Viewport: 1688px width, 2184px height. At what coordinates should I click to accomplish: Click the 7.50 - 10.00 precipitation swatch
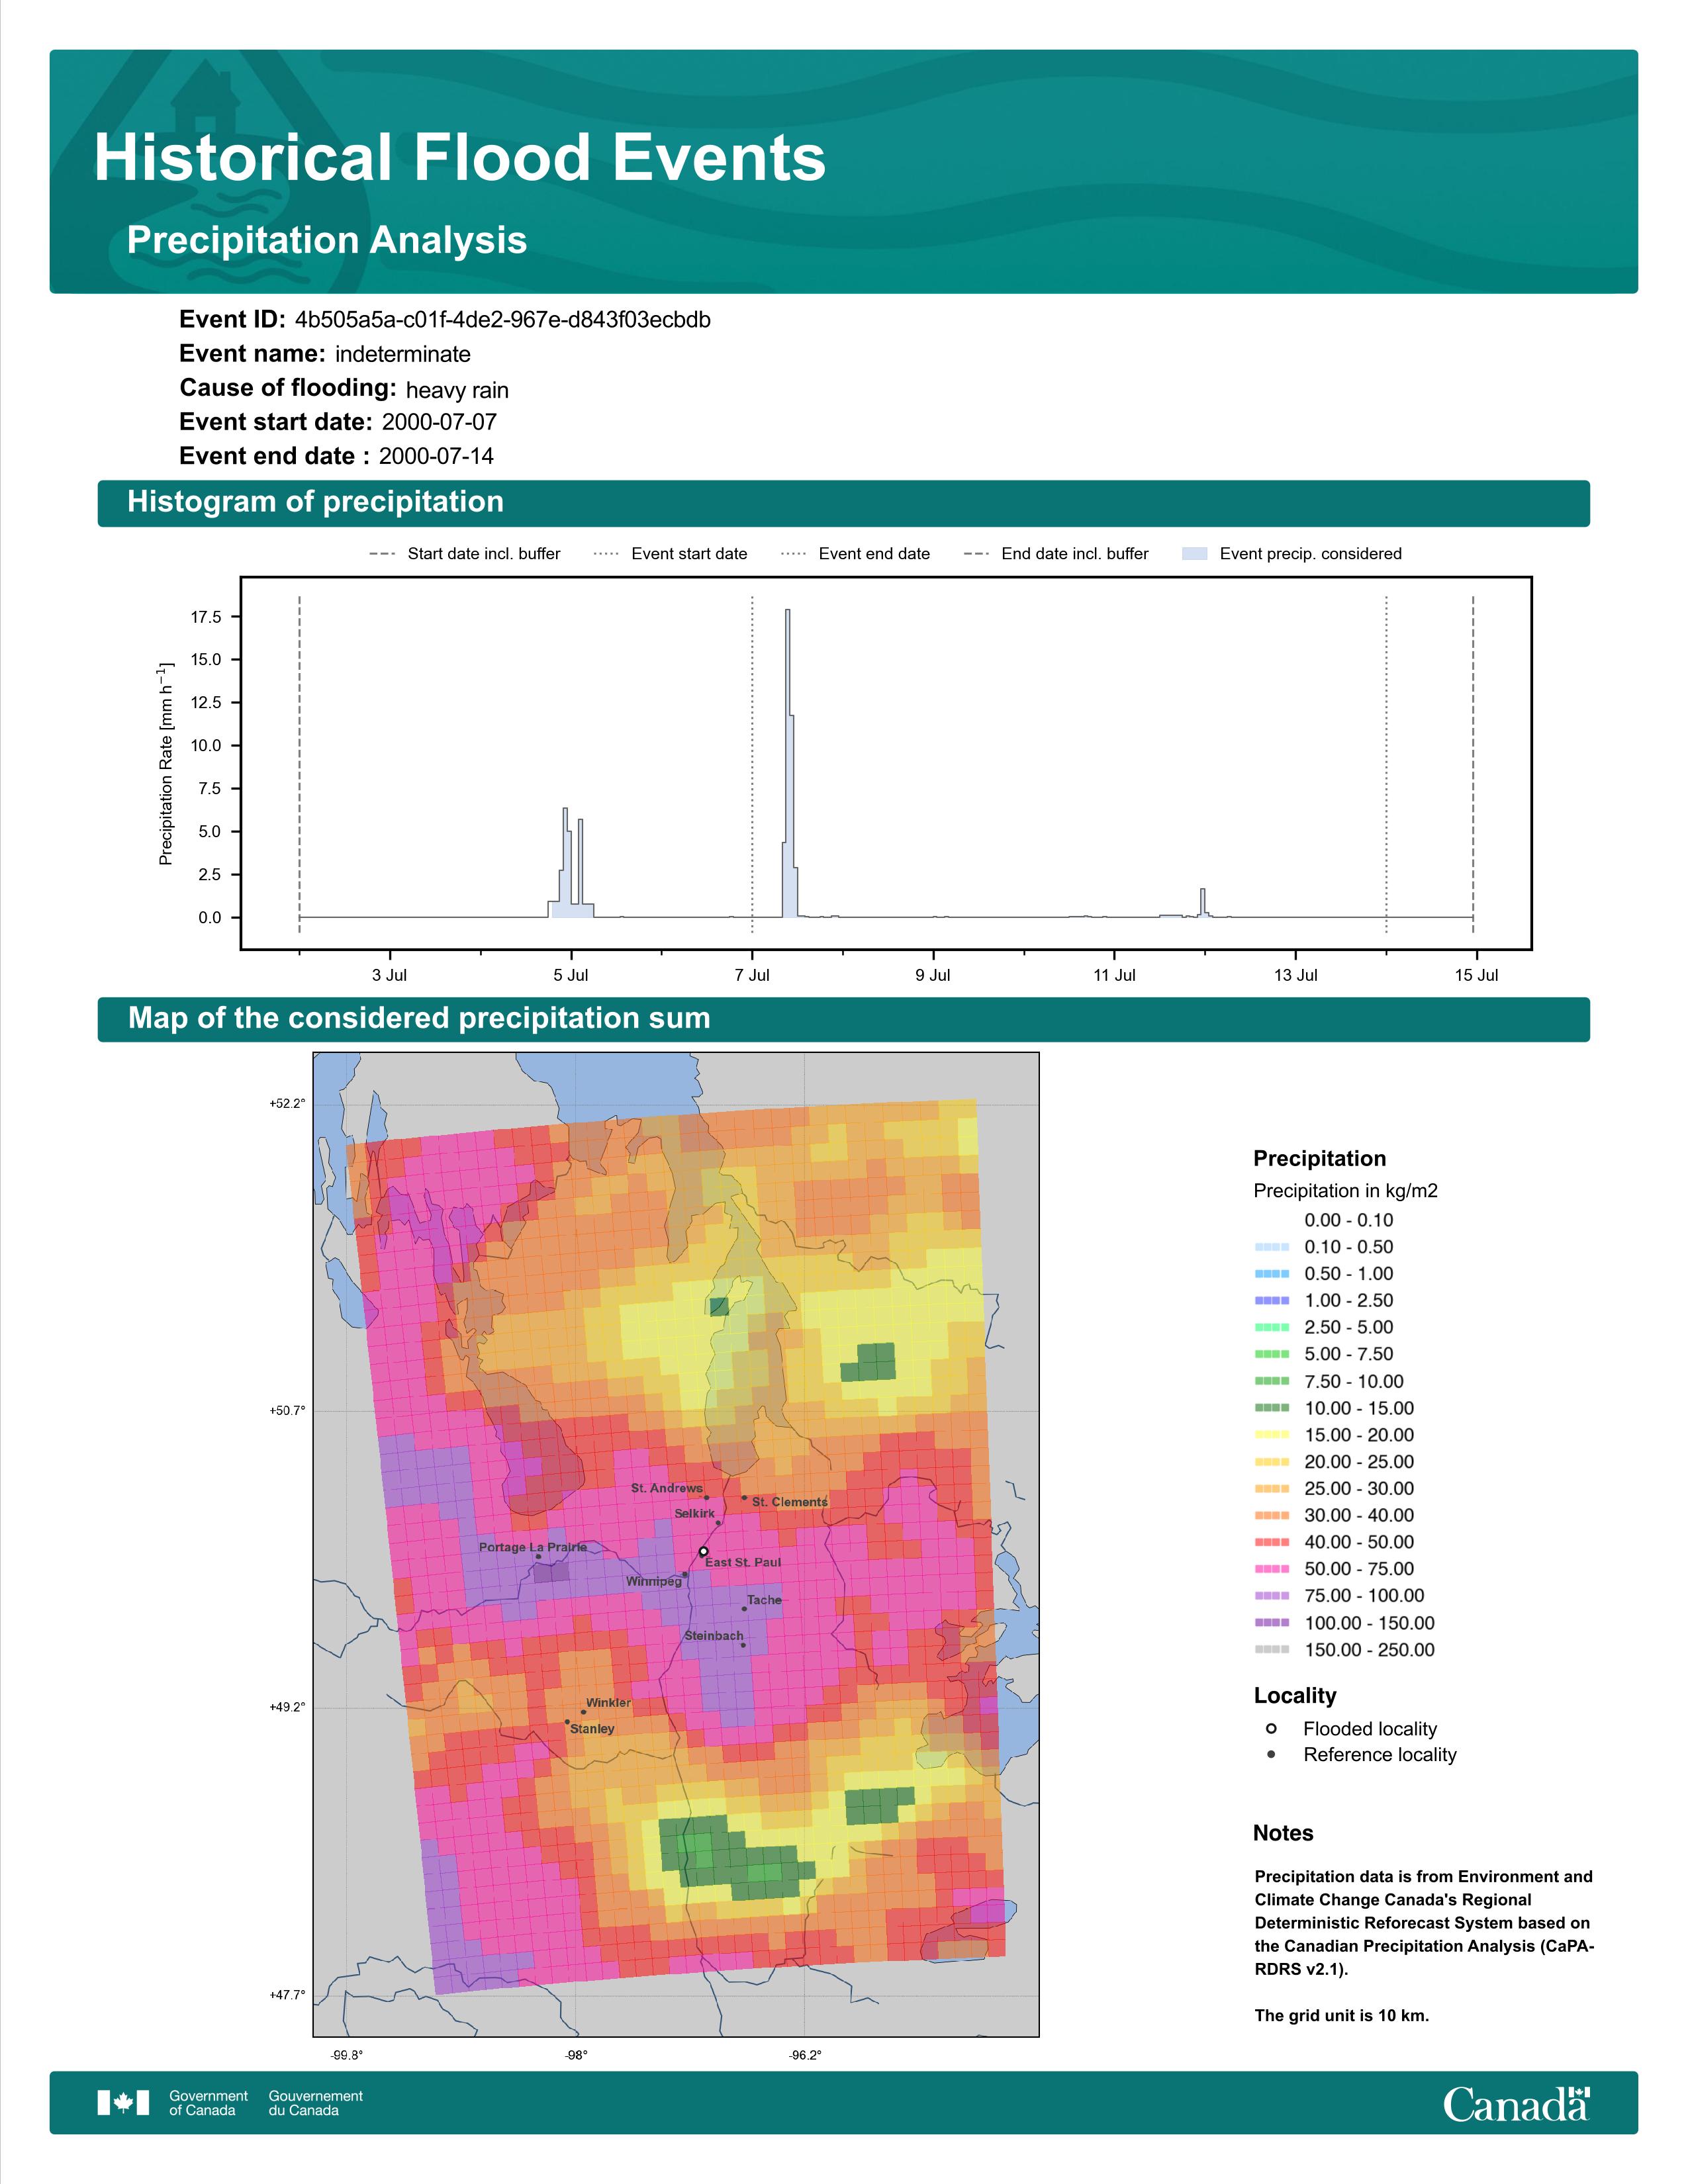point(1272,1381)
